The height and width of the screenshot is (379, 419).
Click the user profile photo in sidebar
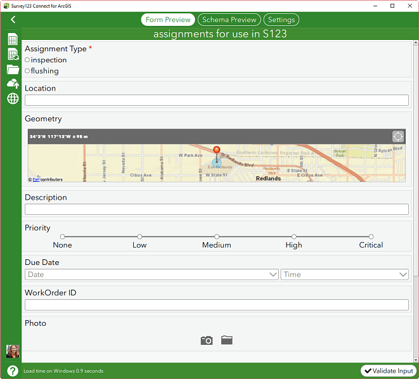pos(13,351)
